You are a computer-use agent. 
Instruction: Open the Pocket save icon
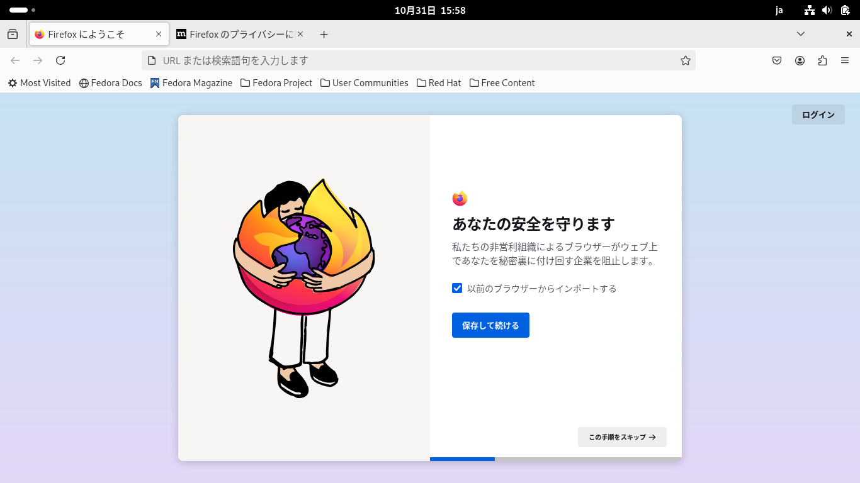pos(777,60)
